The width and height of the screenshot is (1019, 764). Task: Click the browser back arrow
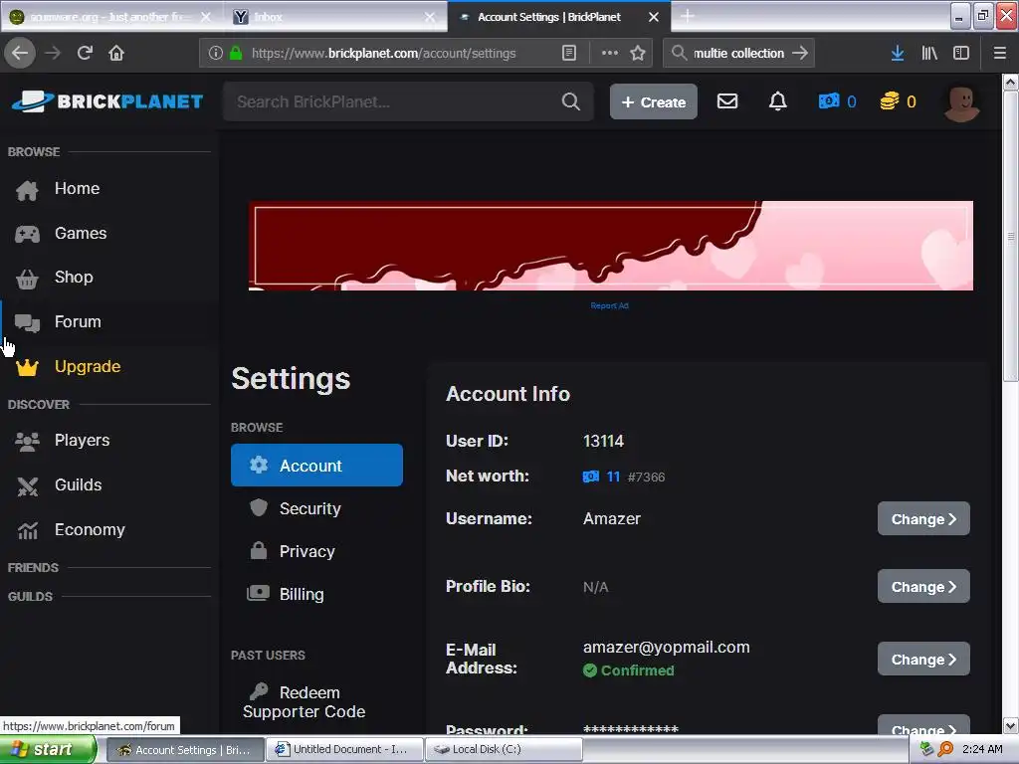[20, 53]
